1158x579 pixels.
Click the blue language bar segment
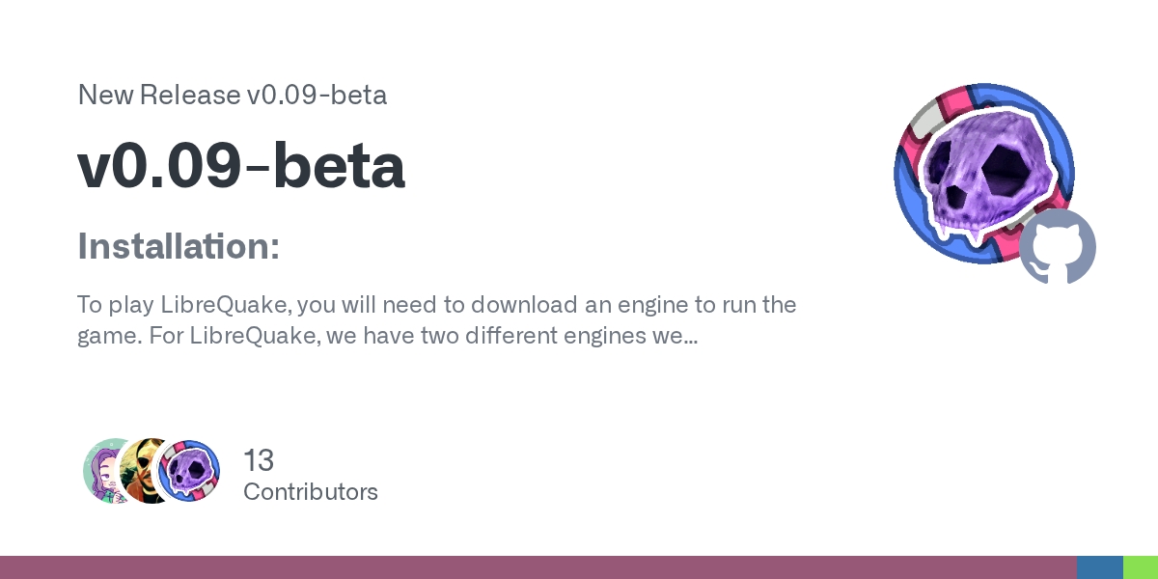click(1099, 567)
